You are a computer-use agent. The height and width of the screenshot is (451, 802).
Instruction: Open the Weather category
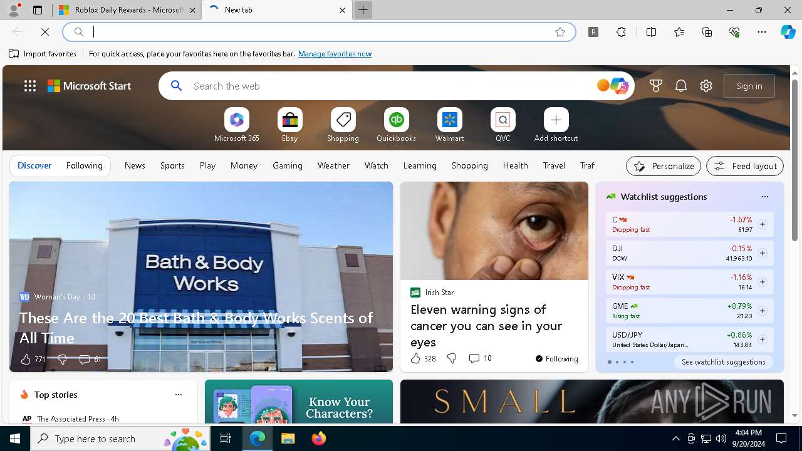click(x=333, y=165)
